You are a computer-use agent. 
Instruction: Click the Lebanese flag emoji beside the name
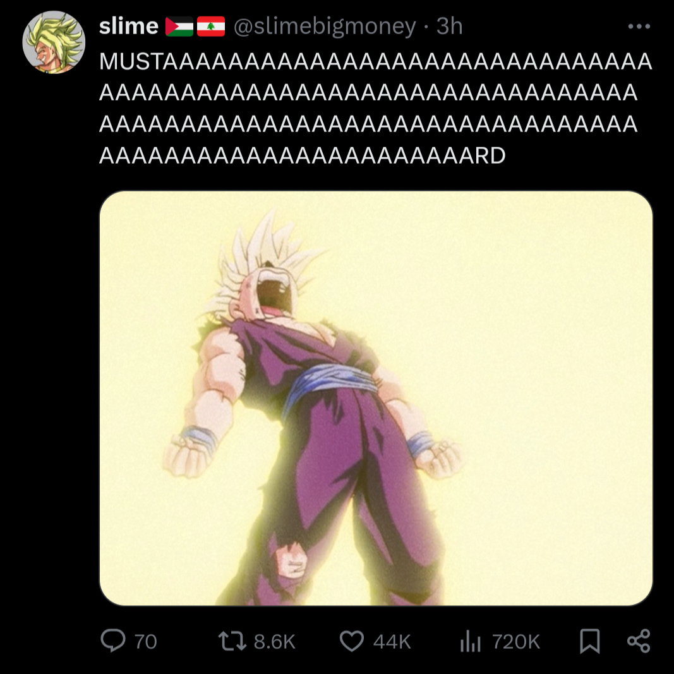(211, 27)
